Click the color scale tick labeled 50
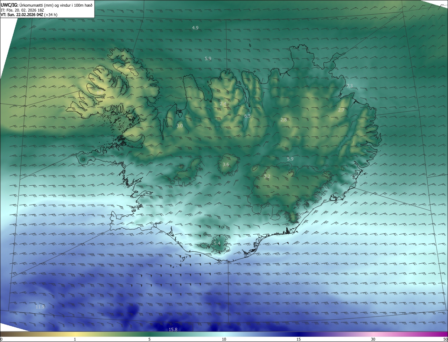 (445, 339)
